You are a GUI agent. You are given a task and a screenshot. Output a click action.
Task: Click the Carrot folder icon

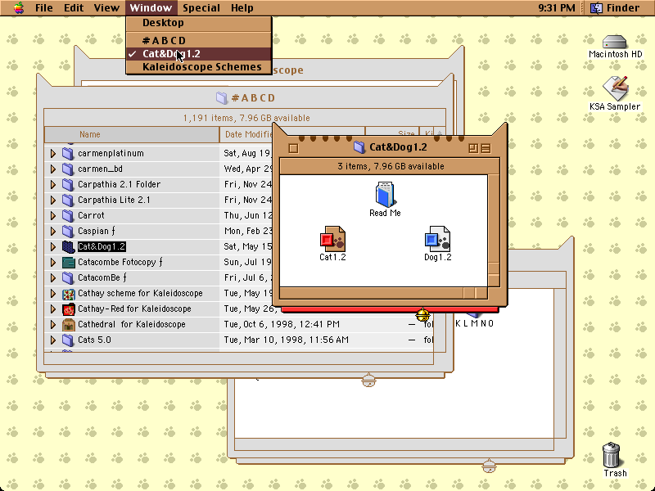coord(68,215)
